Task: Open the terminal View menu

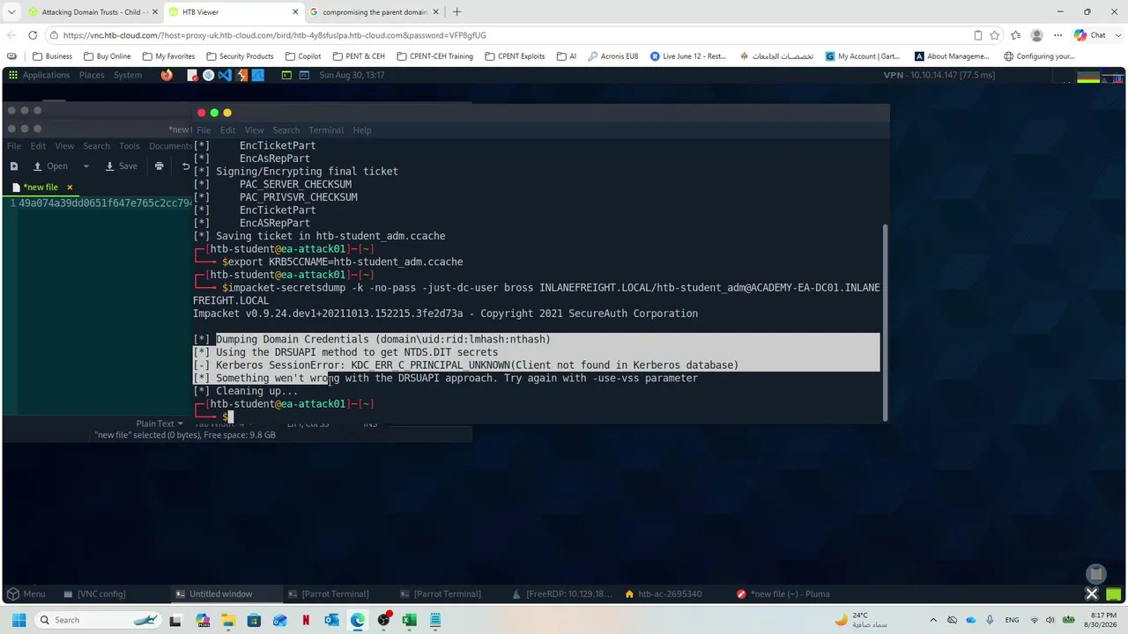Action: (x=254, y=130)
